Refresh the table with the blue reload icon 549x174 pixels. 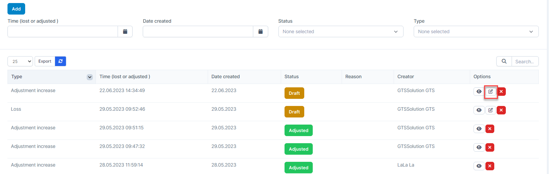point(61,61)
